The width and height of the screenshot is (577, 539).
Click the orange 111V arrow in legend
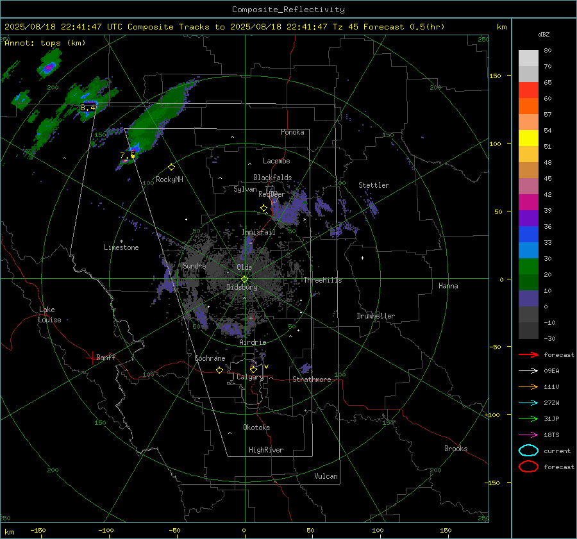(528, 386)
